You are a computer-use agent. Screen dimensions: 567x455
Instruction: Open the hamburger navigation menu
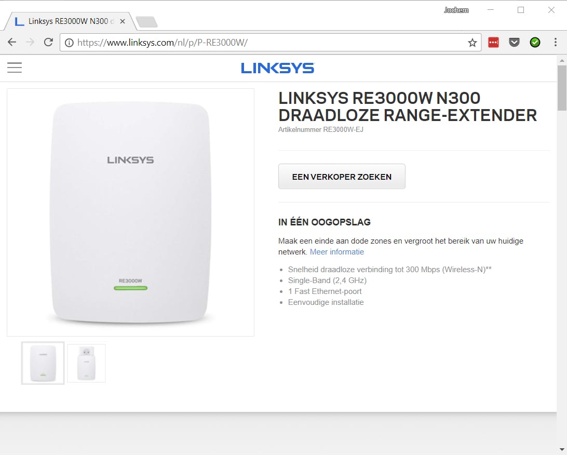pos(15,68)
